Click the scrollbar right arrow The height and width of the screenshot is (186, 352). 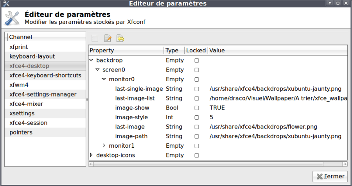345,164
